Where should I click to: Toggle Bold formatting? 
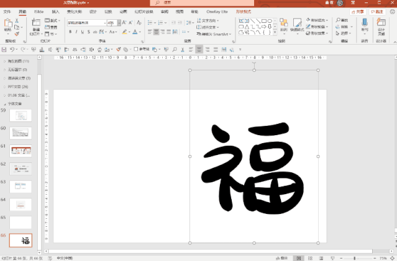70,32
